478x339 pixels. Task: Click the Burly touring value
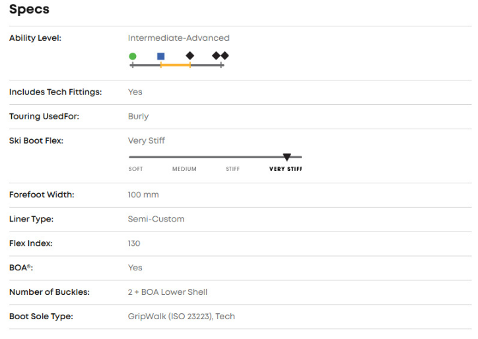pyautogui.click(x=138, y=117)
